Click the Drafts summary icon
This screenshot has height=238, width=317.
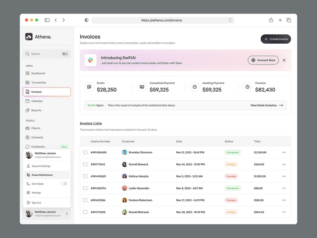click(x=89, y=87)
